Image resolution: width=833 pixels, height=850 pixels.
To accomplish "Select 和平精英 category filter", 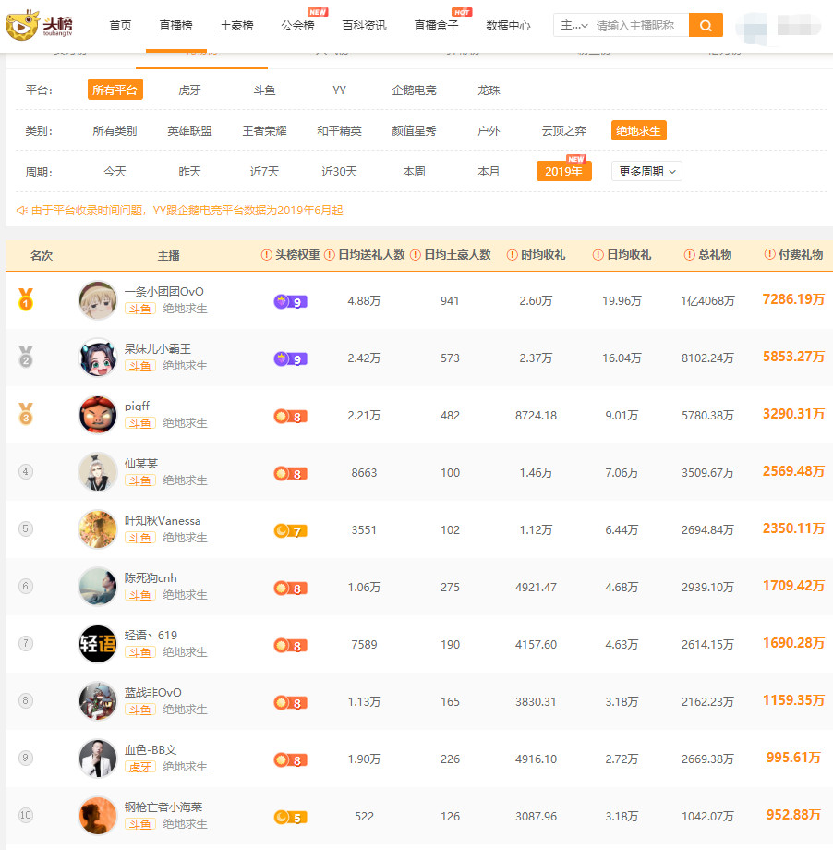I will coord(339,130).
